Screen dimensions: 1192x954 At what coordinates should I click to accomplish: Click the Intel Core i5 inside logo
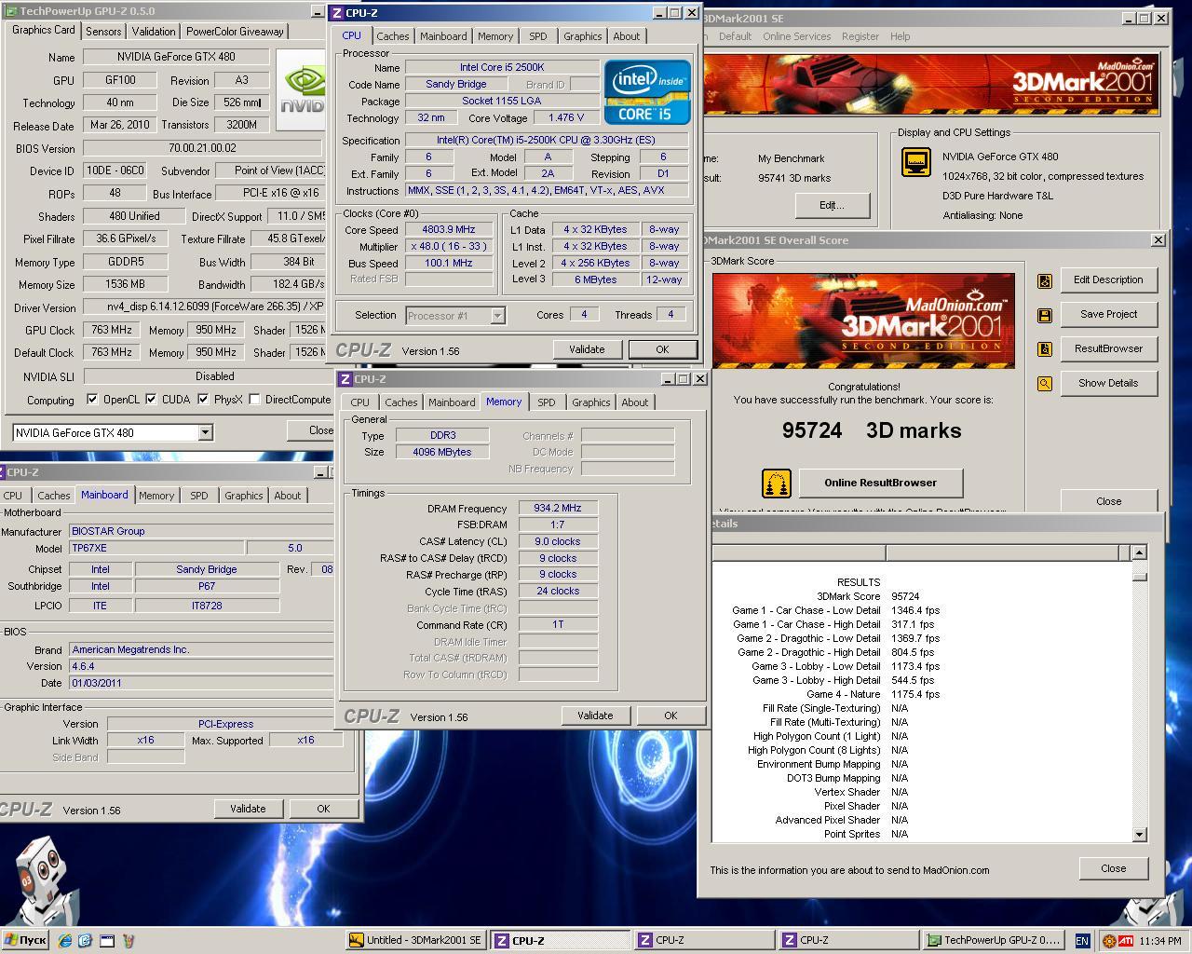pos(647,92)
